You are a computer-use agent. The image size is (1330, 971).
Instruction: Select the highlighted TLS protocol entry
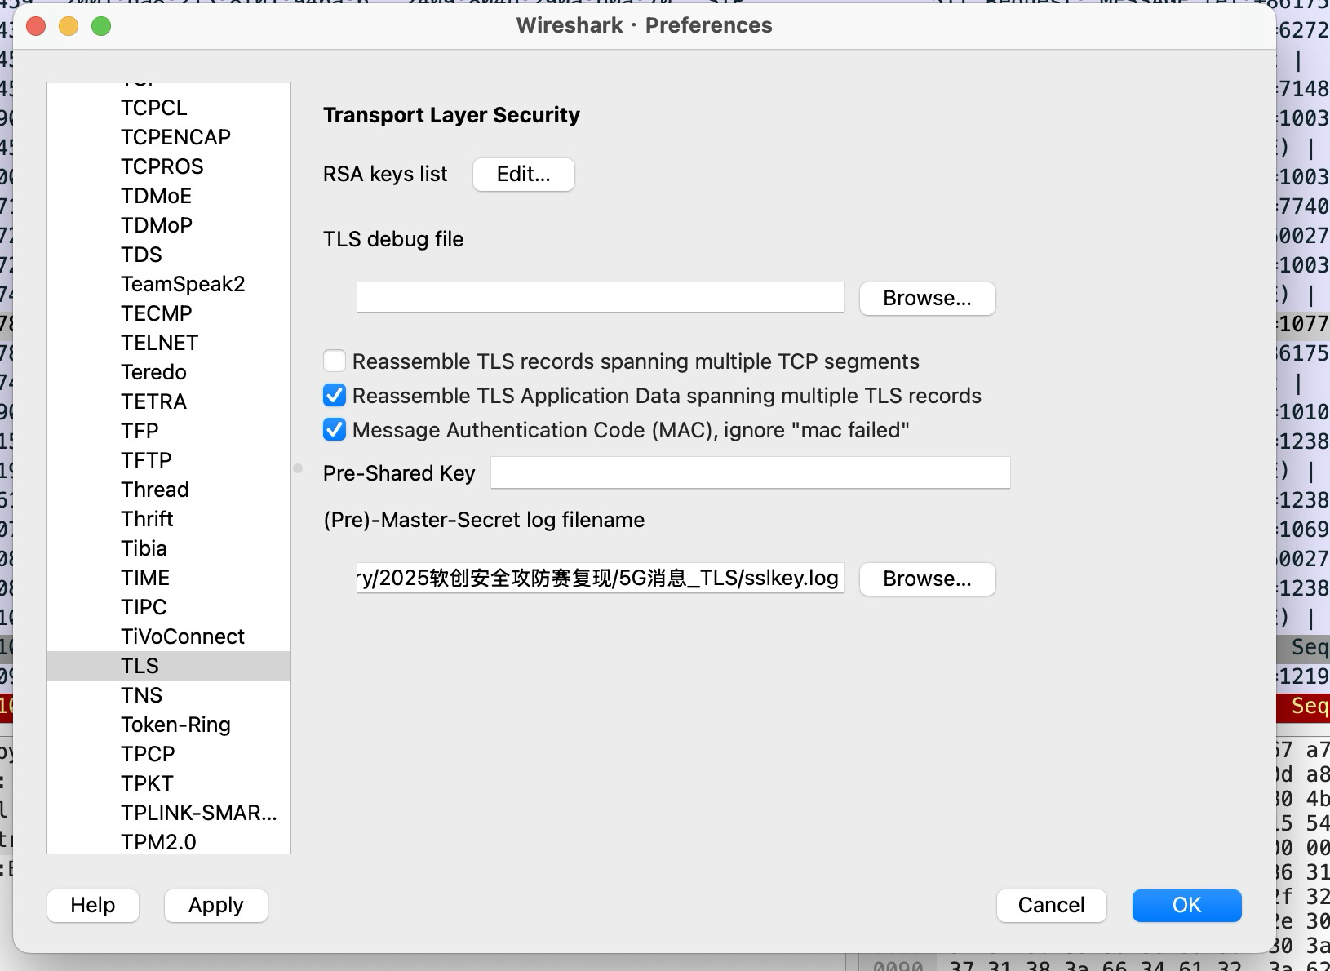pyautogui.click(x=168, y=666)
